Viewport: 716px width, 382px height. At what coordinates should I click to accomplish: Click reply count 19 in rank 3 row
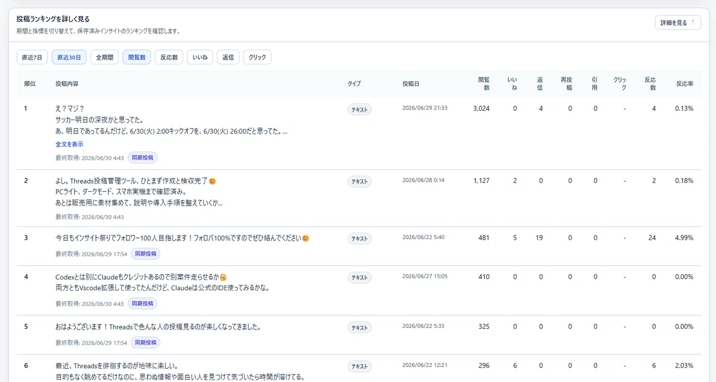point(539,238)
